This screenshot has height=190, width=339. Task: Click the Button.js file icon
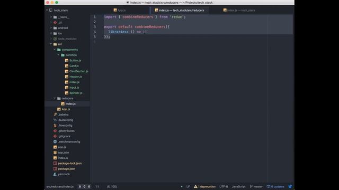[x=67, y=61]
